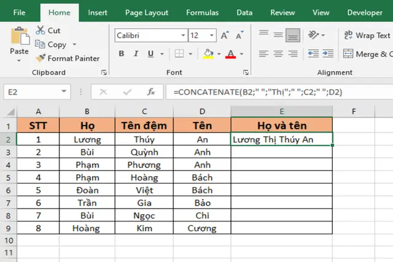
Task: Toggle Bold formatting
Action: pyautogui.click(x=122, y=53)
